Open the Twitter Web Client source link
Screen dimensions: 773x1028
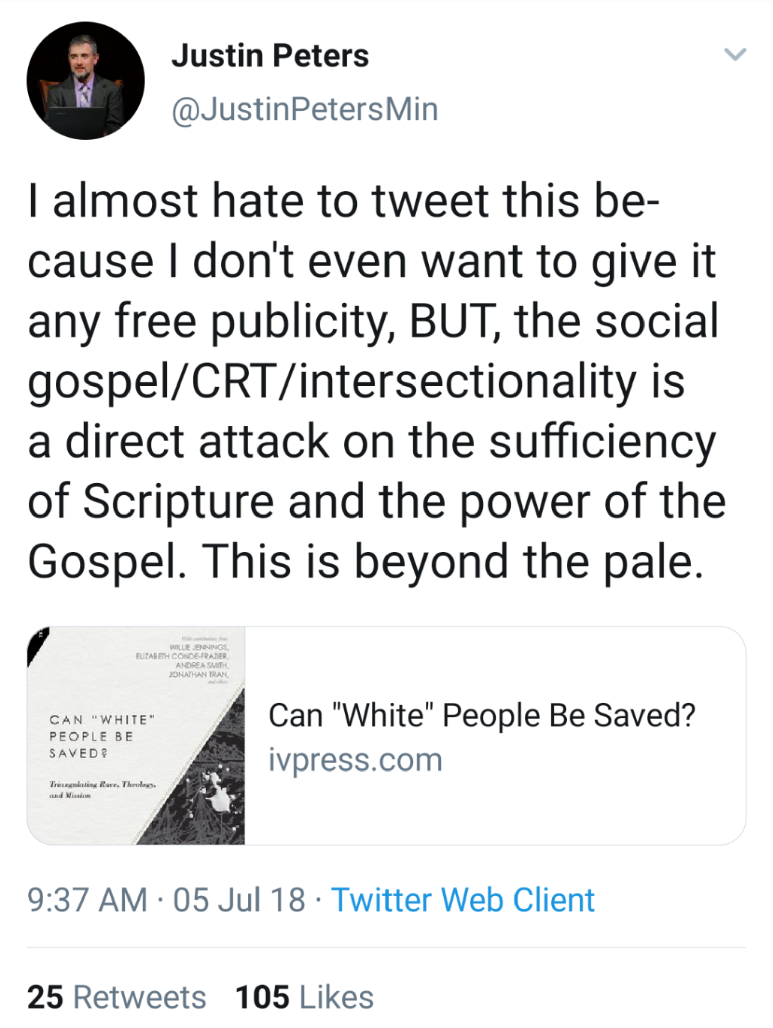click(x=463, y=899)
